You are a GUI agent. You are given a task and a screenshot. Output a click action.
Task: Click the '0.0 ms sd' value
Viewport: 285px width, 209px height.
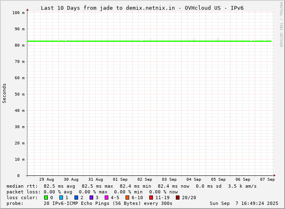(209, 186)
